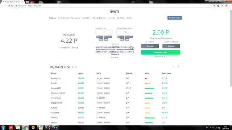Open a new Chrome tab

(x=27, y=2)
